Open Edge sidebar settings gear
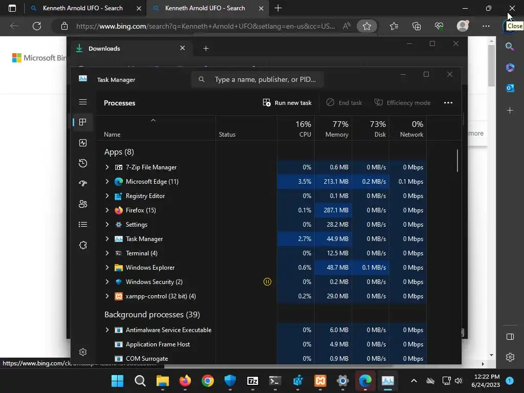This screenshot has width=524, height=393. pos(510,357)
